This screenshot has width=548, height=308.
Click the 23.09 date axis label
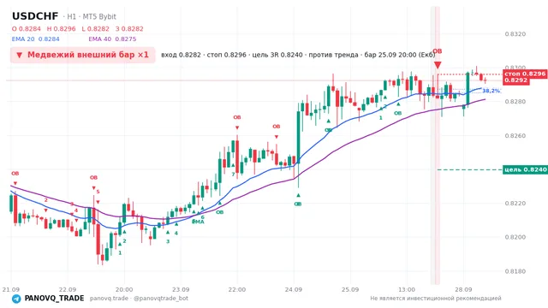(181, 289)
